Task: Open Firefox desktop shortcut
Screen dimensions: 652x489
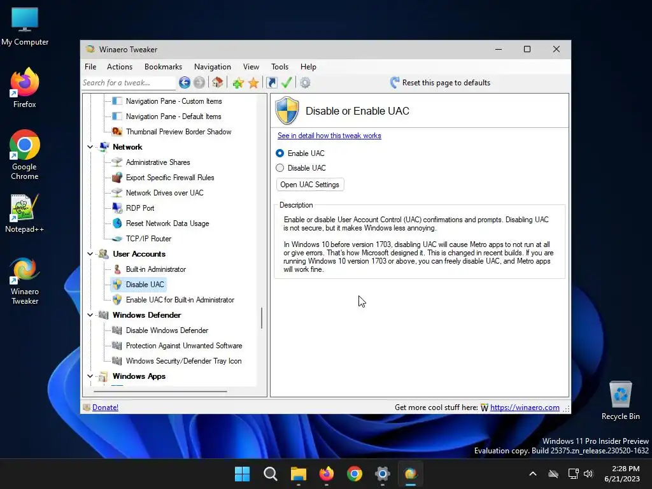Action: 25,88
